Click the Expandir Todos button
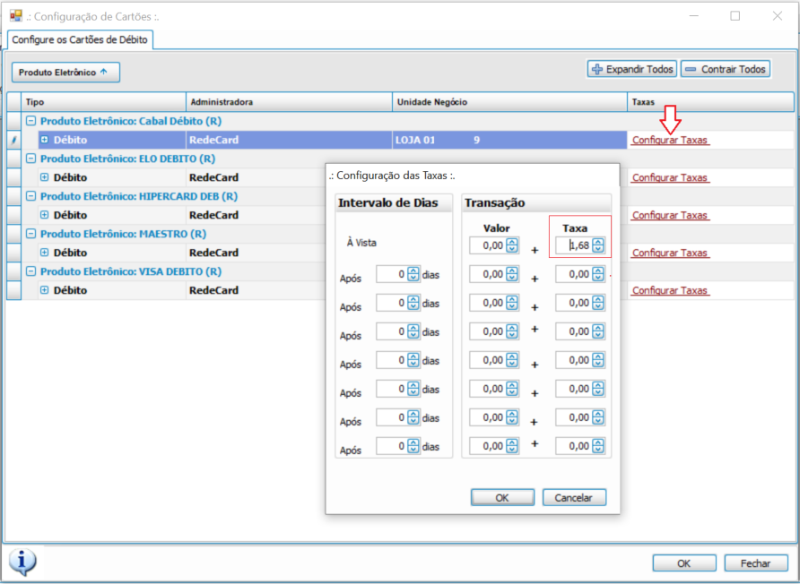The height and width of the screenshot is (584, 800). tap(632, 69)
